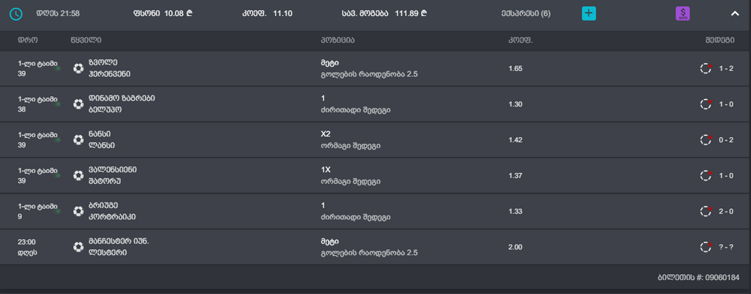Click the ticket number 09060184

click(698, 278)
